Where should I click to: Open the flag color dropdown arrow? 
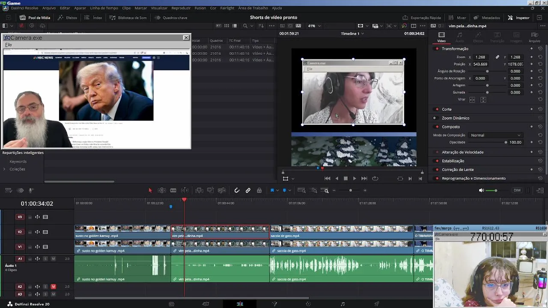(277, 190)
